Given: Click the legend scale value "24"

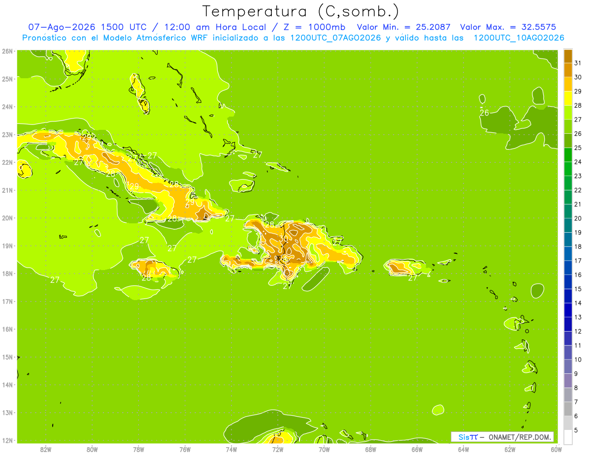Looking at the screenshot, I should [x=578, y=162].
